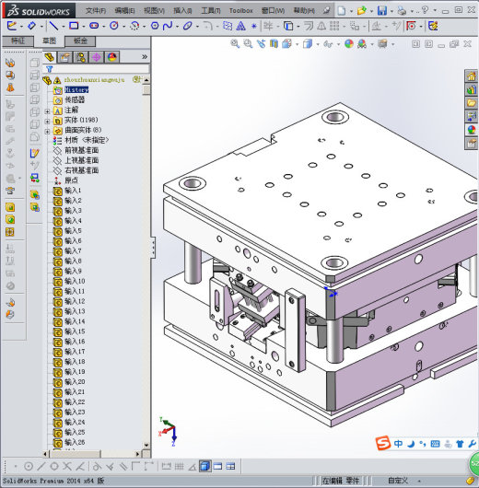Click the 自定义 status bar field
This screenshot has height=488, width=479.
tap(398, 481)
